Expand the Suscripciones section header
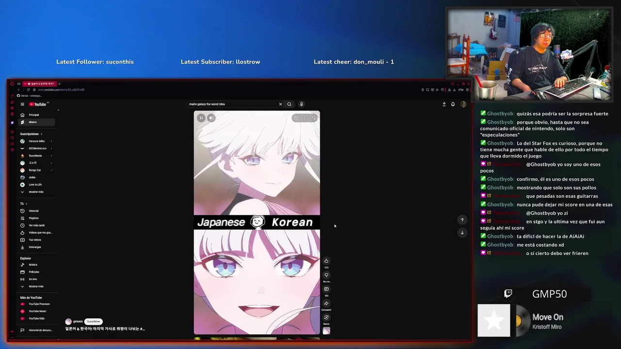Screen dimensions: 621x349 [x=31, y=134]
